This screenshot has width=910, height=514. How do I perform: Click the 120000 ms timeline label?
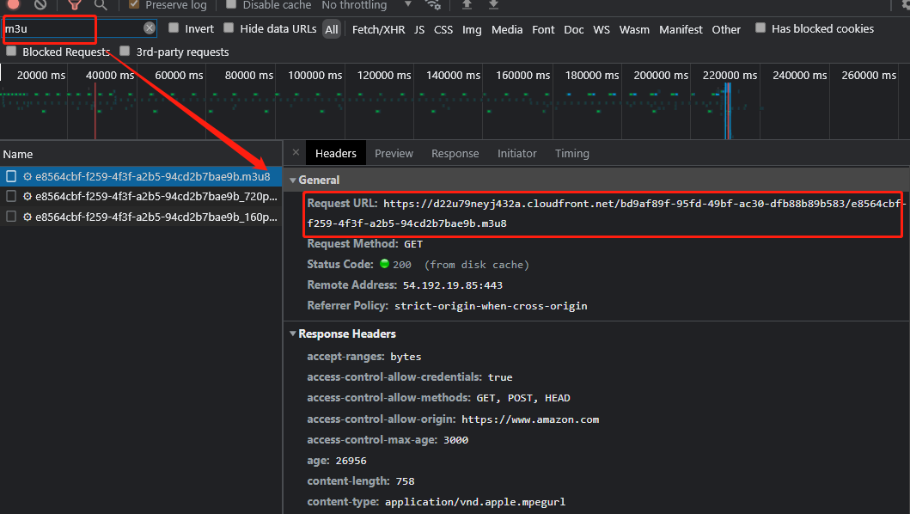pos(383,76)
